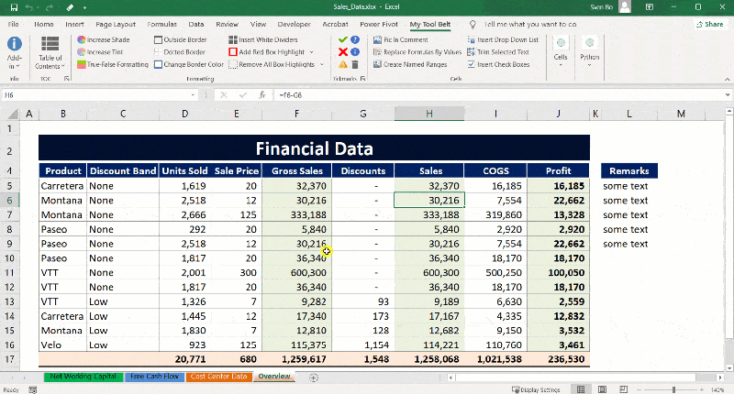Click Create Named Ranges

tap(410, 64)
